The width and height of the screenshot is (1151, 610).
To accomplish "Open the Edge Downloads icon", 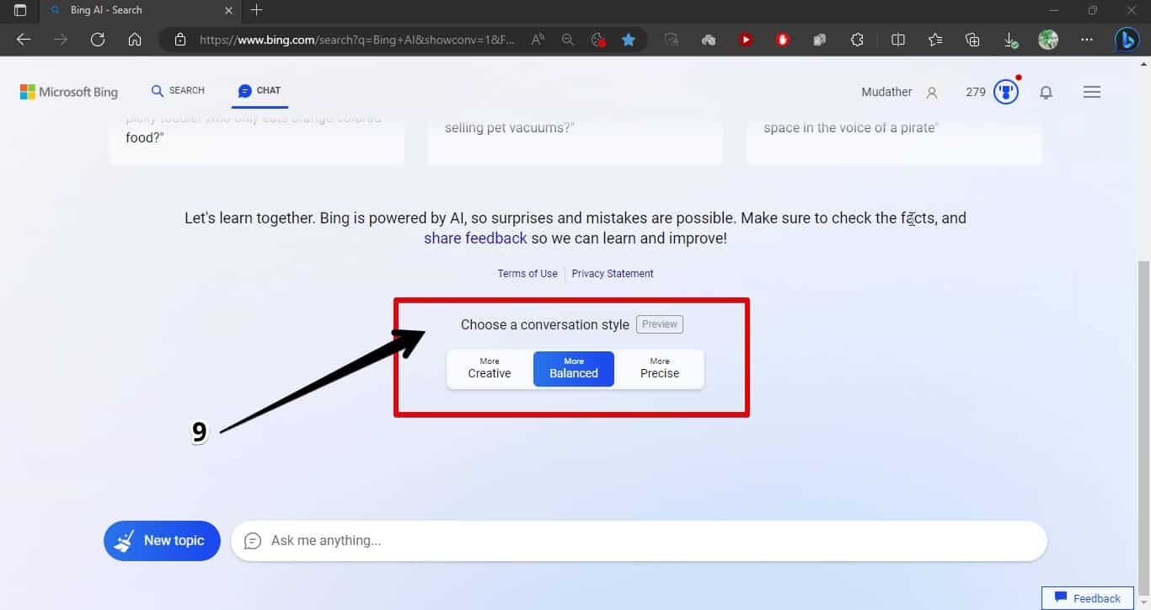I will click(x=1010, y=40).
